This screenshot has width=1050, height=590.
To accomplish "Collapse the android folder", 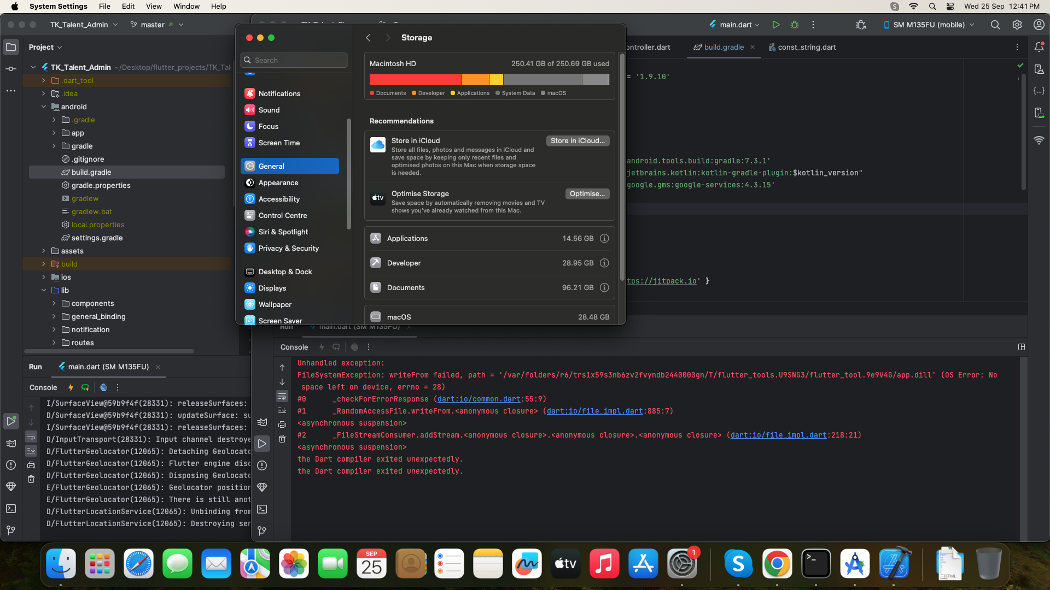I will [44, 107].
